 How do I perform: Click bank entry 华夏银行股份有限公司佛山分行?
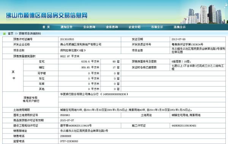pos(79,94)
